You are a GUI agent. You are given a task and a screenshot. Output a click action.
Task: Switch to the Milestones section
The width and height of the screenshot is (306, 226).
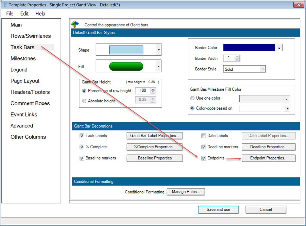click(23, 58)
